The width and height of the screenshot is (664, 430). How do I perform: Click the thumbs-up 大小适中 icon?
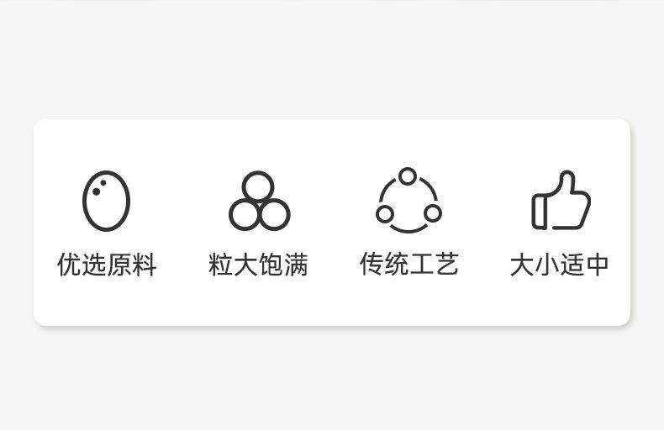point(561,200)
